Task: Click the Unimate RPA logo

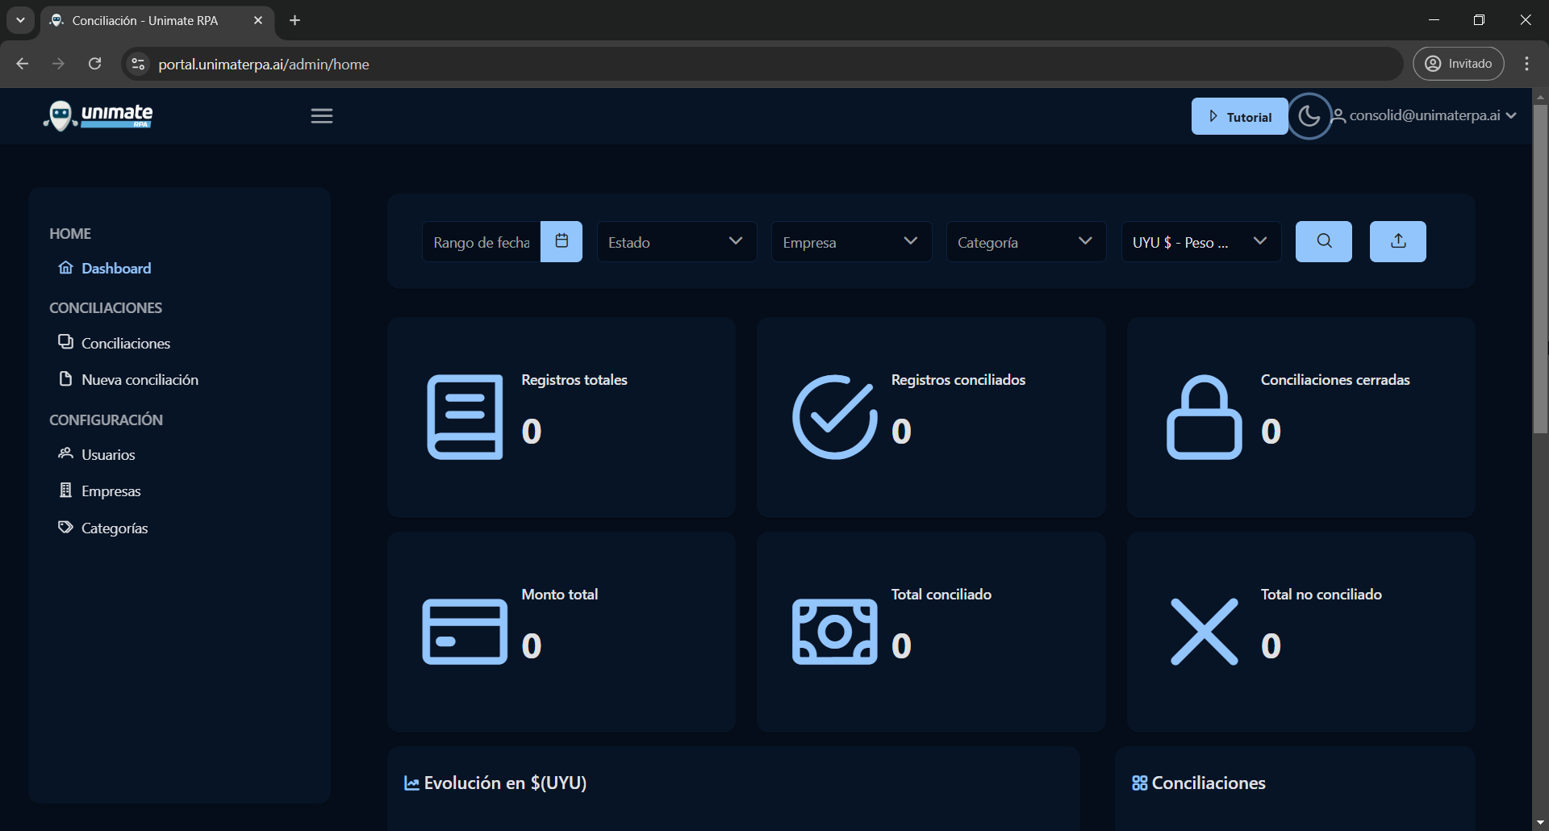Action: click(x=98, y=115)
